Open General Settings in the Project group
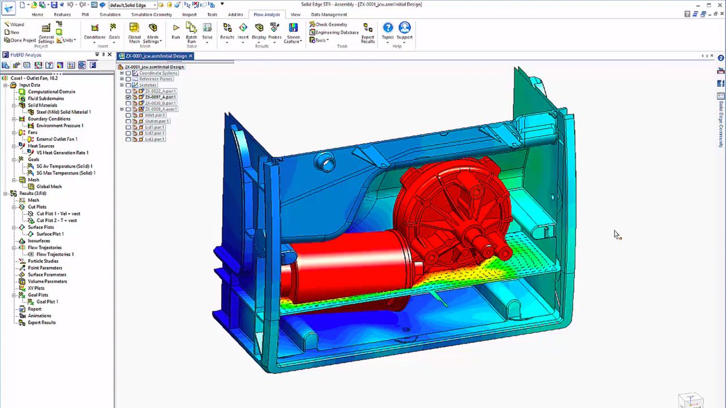726x408 pixels. click(46, 33)
